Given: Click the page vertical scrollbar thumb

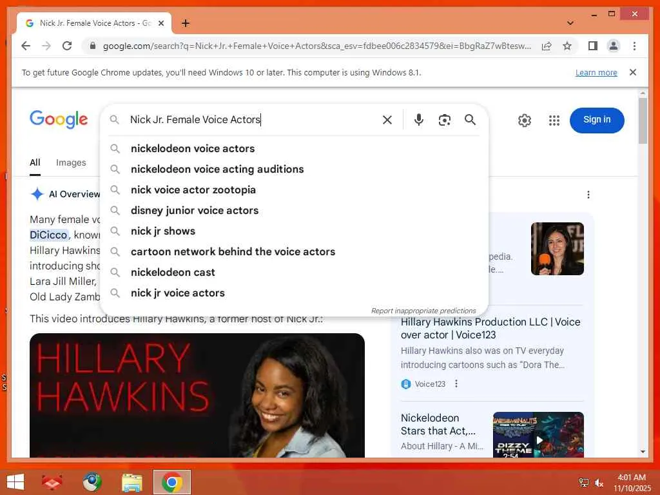Looking at the screenshot, I should 643,121.
